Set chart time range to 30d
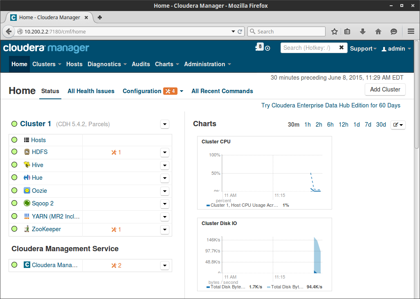This screenshot has width=420, height=299. (381, 125)
